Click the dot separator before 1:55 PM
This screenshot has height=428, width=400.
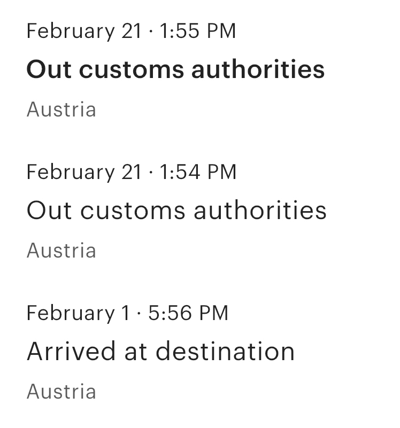tap(151, 32)
